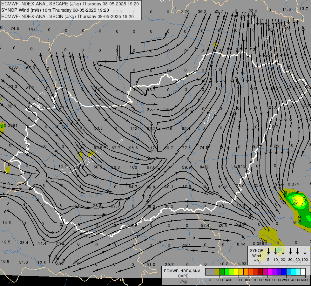Click the 85.7 CAPE value on the map

[x=151, y=109]
